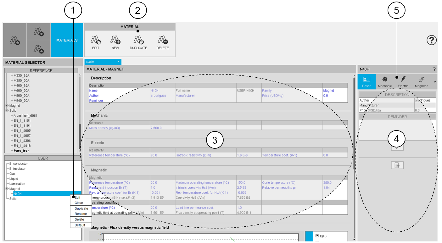Switch to the Mechanic tab
Viewport: 442px width, 243px height.
(384, 81)
